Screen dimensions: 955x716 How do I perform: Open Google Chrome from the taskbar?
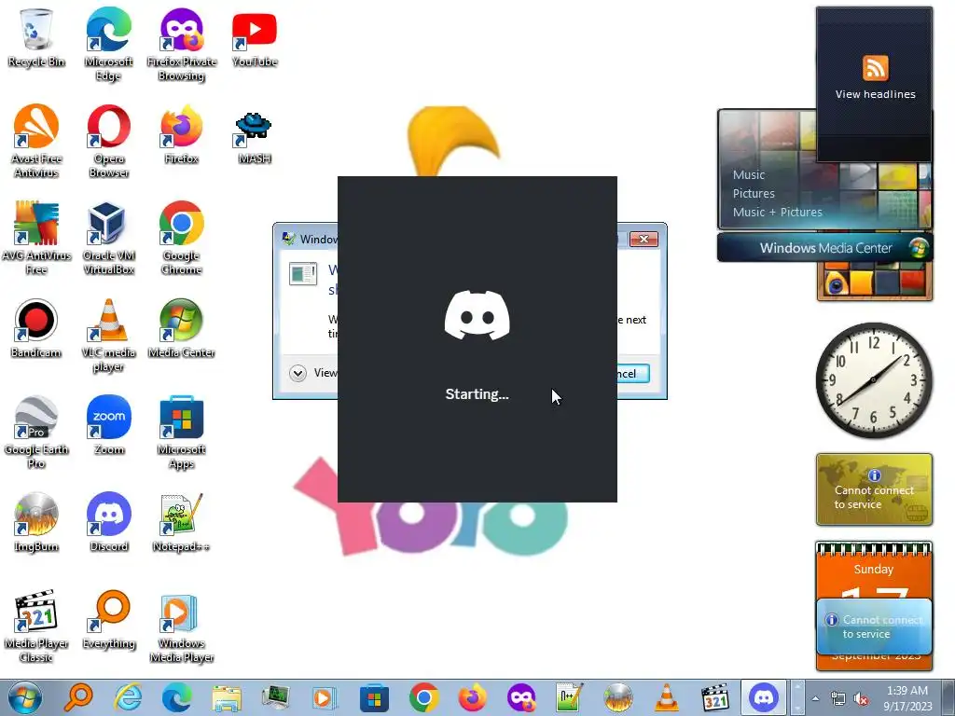424,697
